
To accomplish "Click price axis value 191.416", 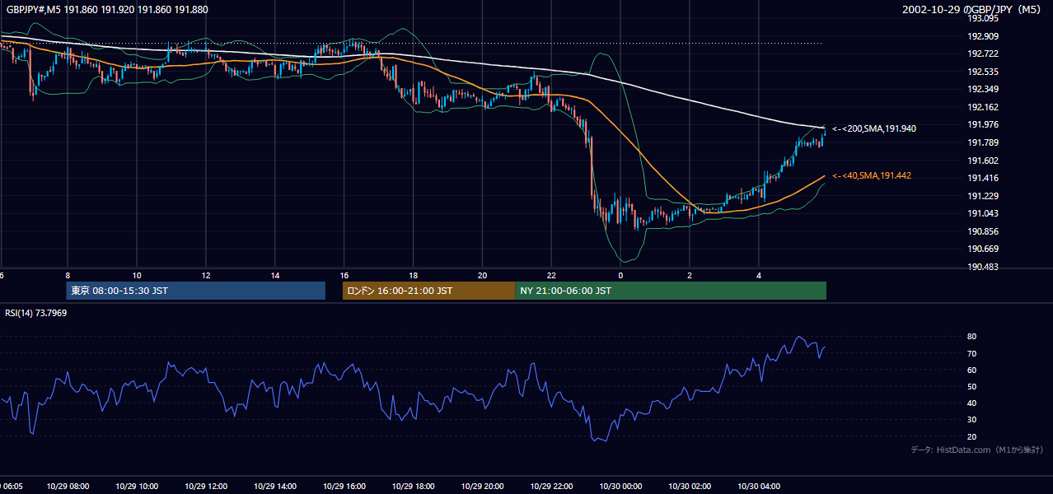I will pos(982,178).
